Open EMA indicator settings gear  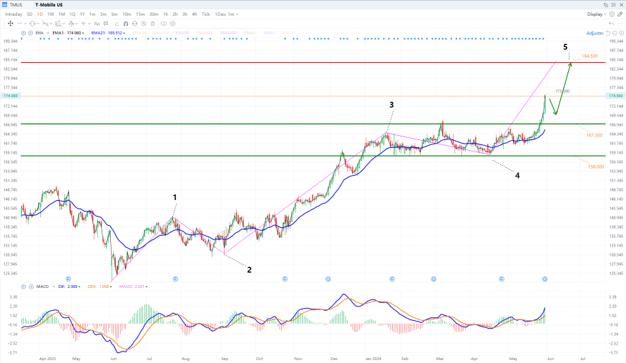[23, 33]
